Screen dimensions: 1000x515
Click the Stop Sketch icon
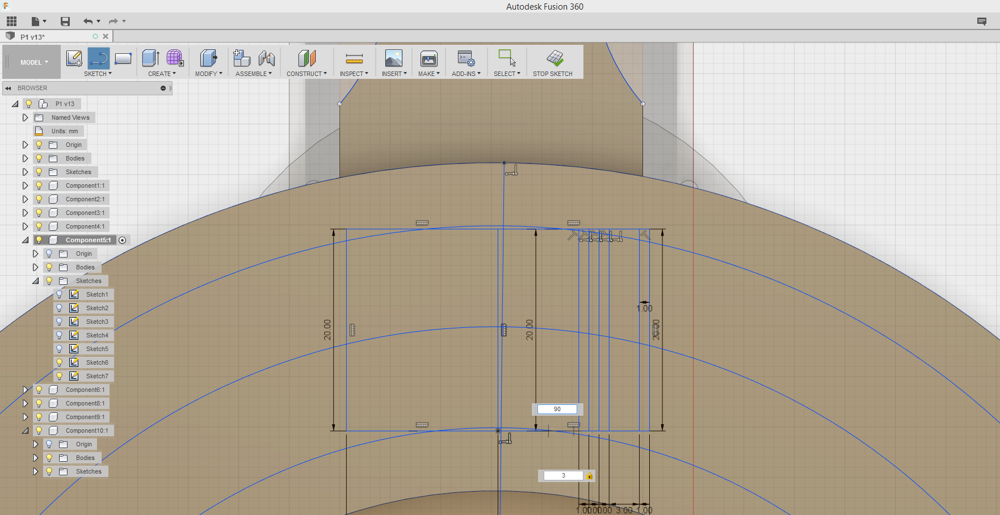pos(555,58)
